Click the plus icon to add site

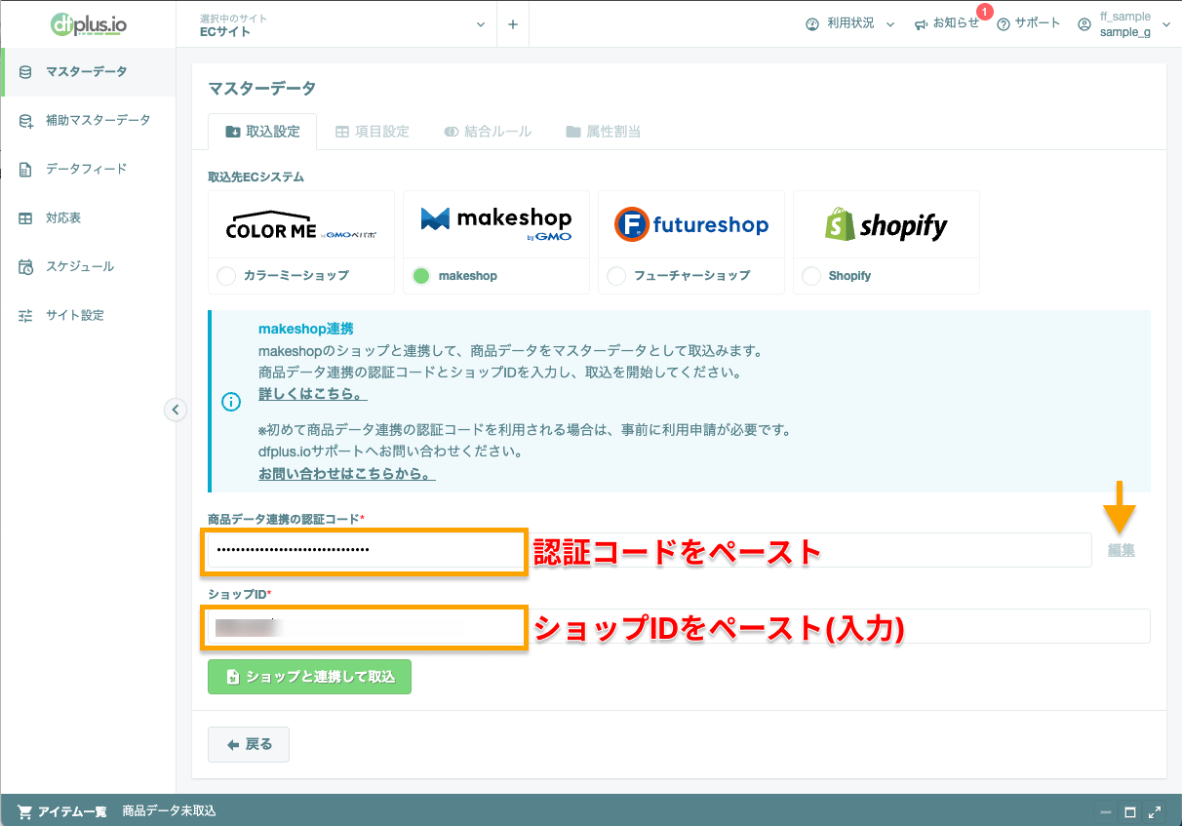(x=513, y=24)
